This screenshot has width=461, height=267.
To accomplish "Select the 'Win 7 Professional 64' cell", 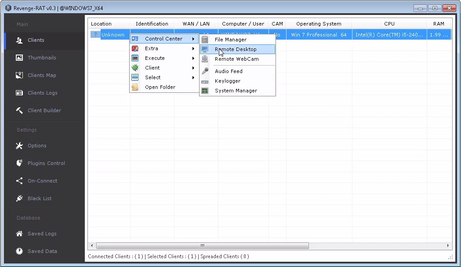I will (x=319, y=35).
